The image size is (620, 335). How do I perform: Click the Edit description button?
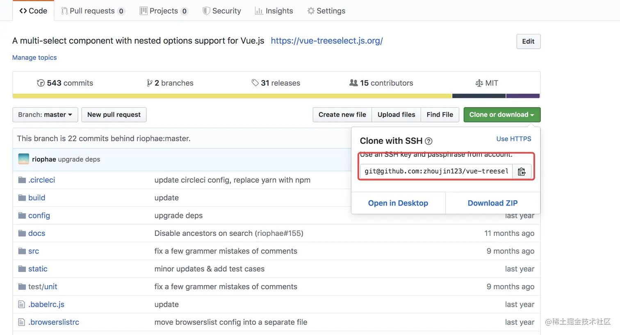click(x=528, y=41)
